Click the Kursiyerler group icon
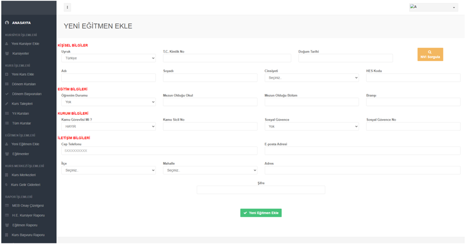This screenshot has width=466, height=244. [x=7, y=54]
